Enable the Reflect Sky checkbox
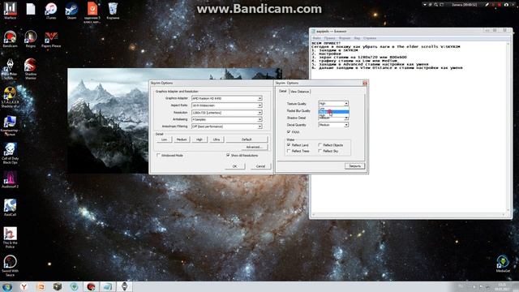 click(x=320, y=151)
